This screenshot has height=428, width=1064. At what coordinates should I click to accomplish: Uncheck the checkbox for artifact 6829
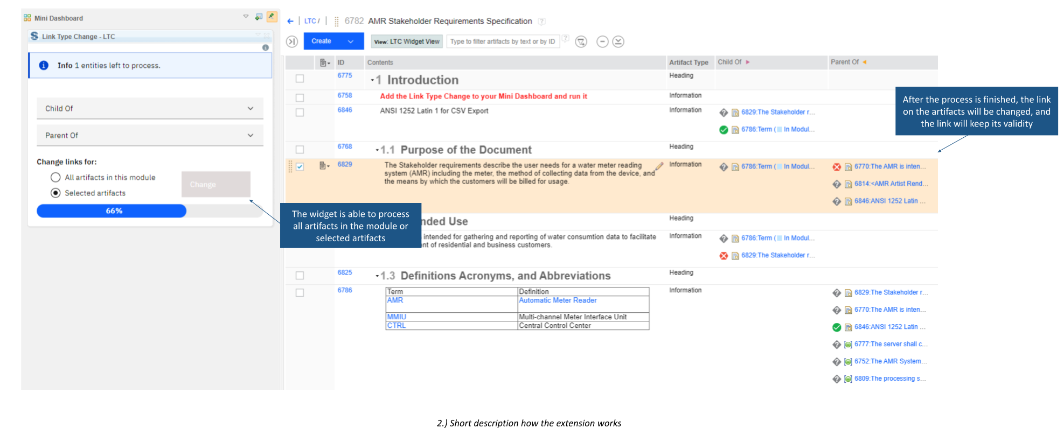(x=300, y=167)
